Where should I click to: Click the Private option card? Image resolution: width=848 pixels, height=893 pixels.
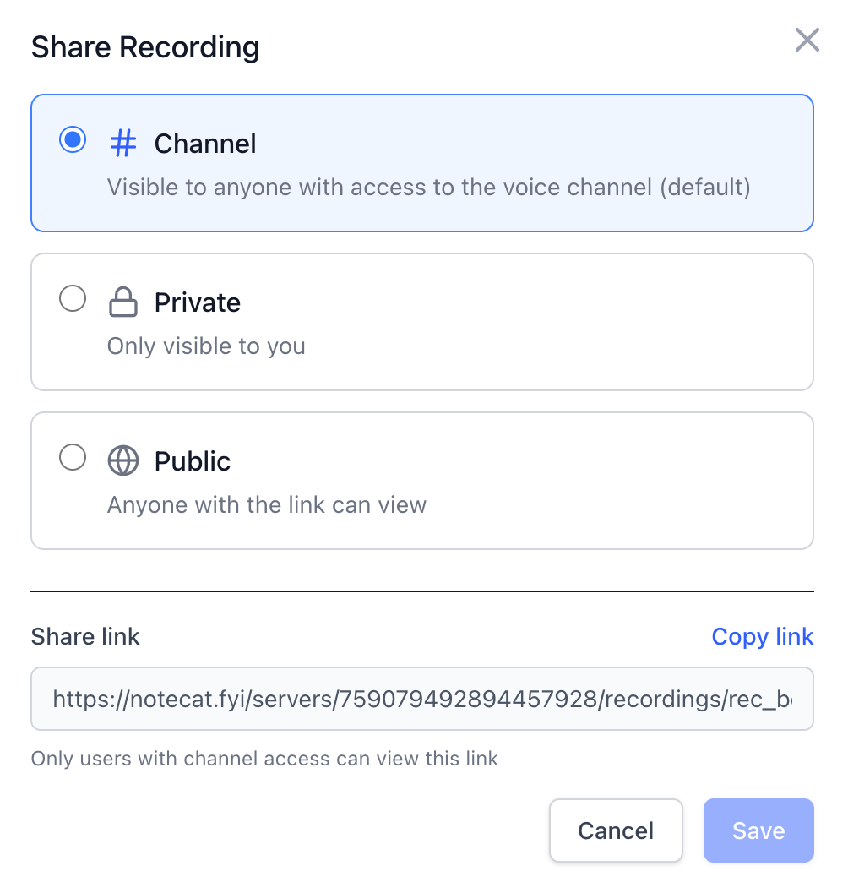(422, 322)
